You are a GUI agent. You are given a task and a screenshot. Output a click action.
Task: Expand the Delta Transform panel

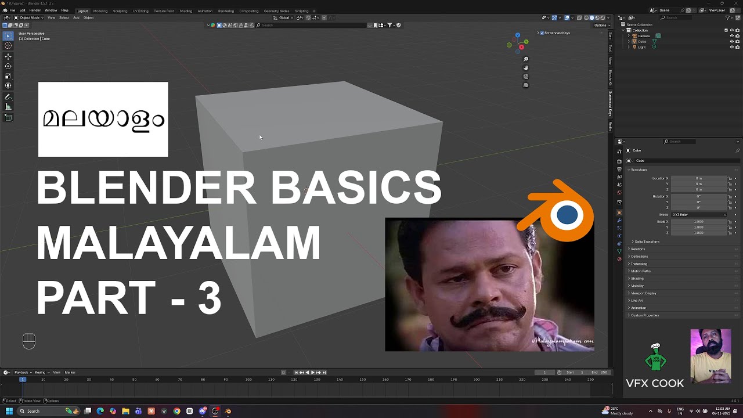(x=645, y=242)
